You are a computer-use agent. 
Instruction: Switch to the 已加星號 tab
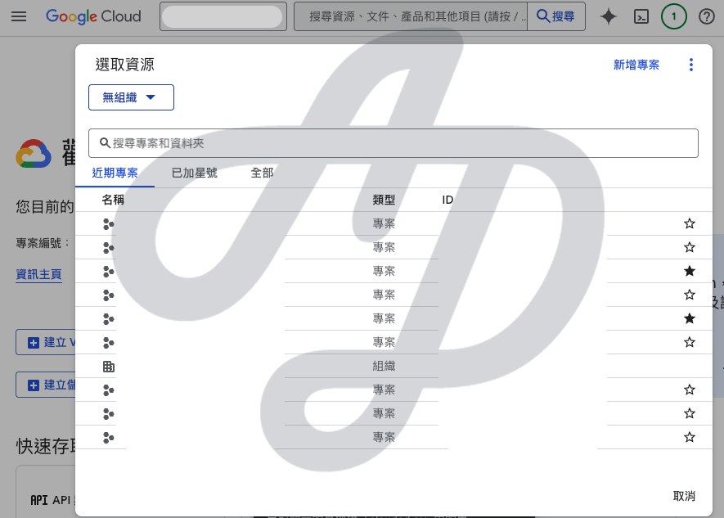click(x=195, y=173)
